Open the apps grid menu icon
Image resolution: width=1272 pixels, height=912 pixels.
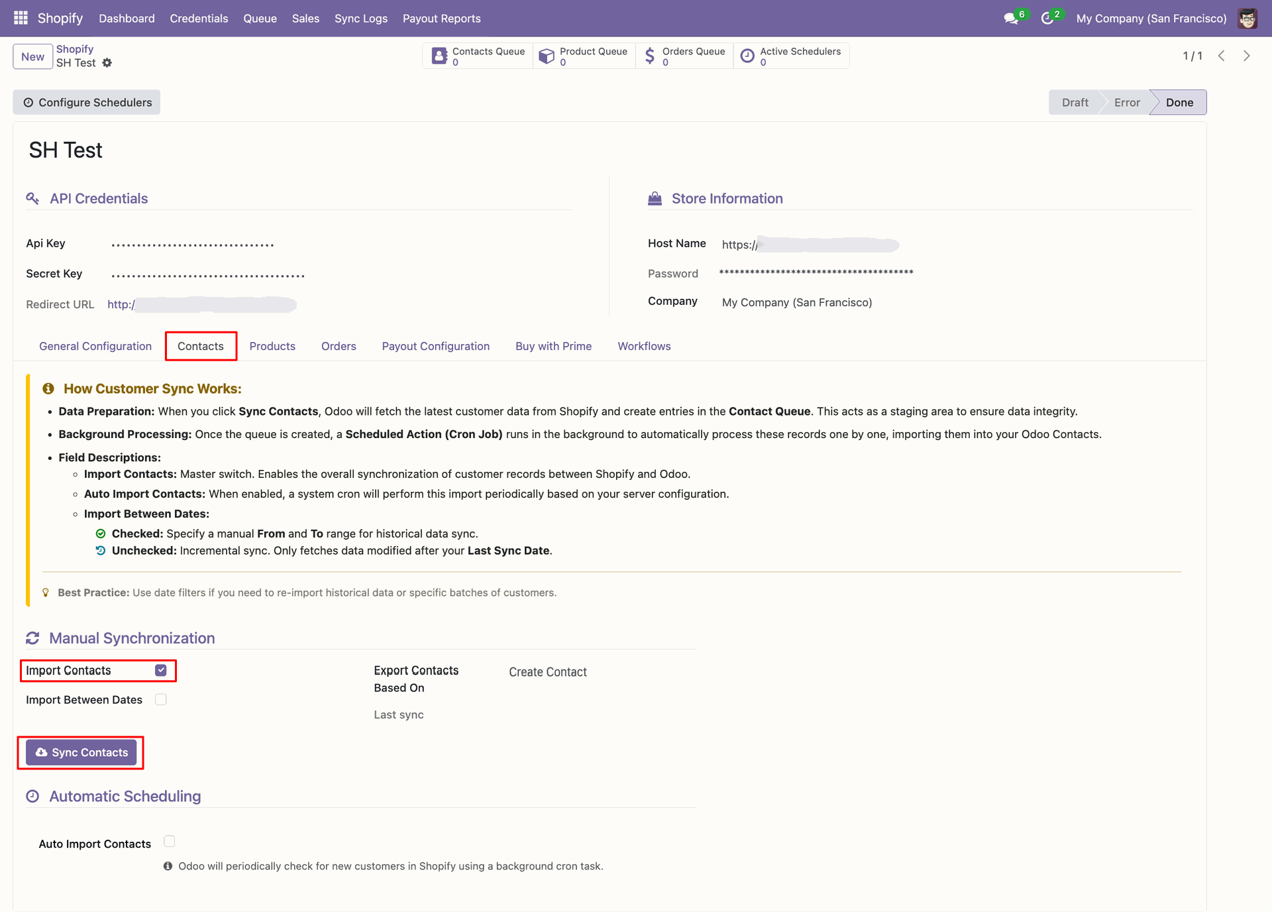[x=21, y=18]
